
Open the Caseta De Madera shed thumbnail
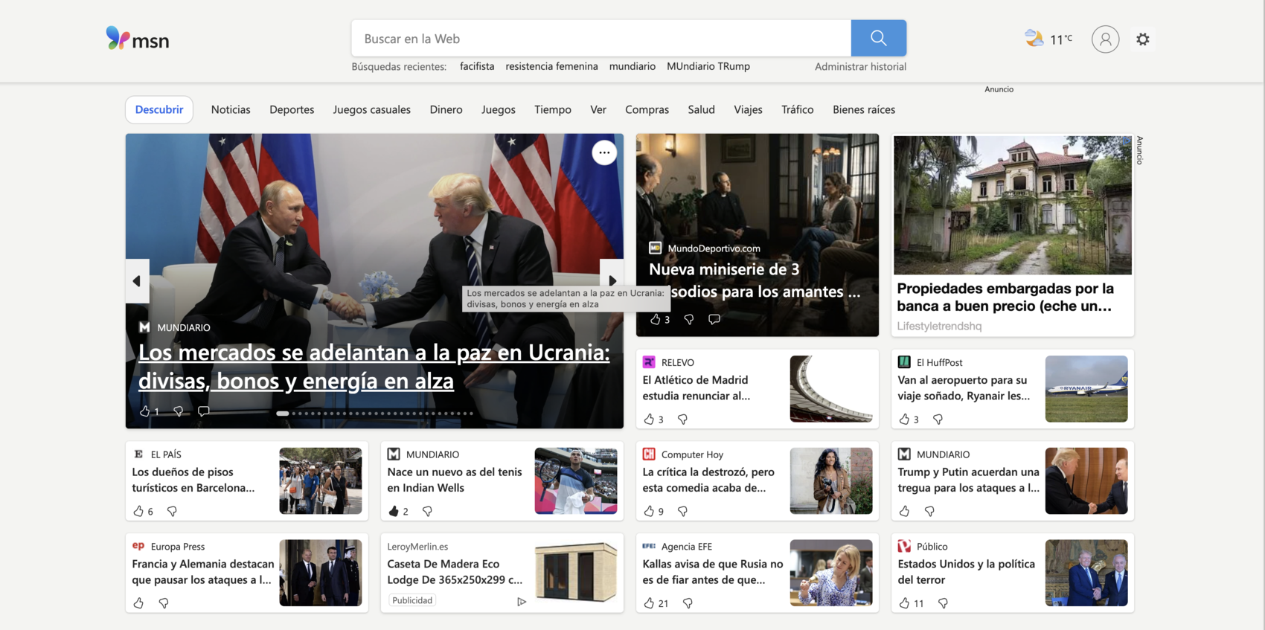(576, 572)
